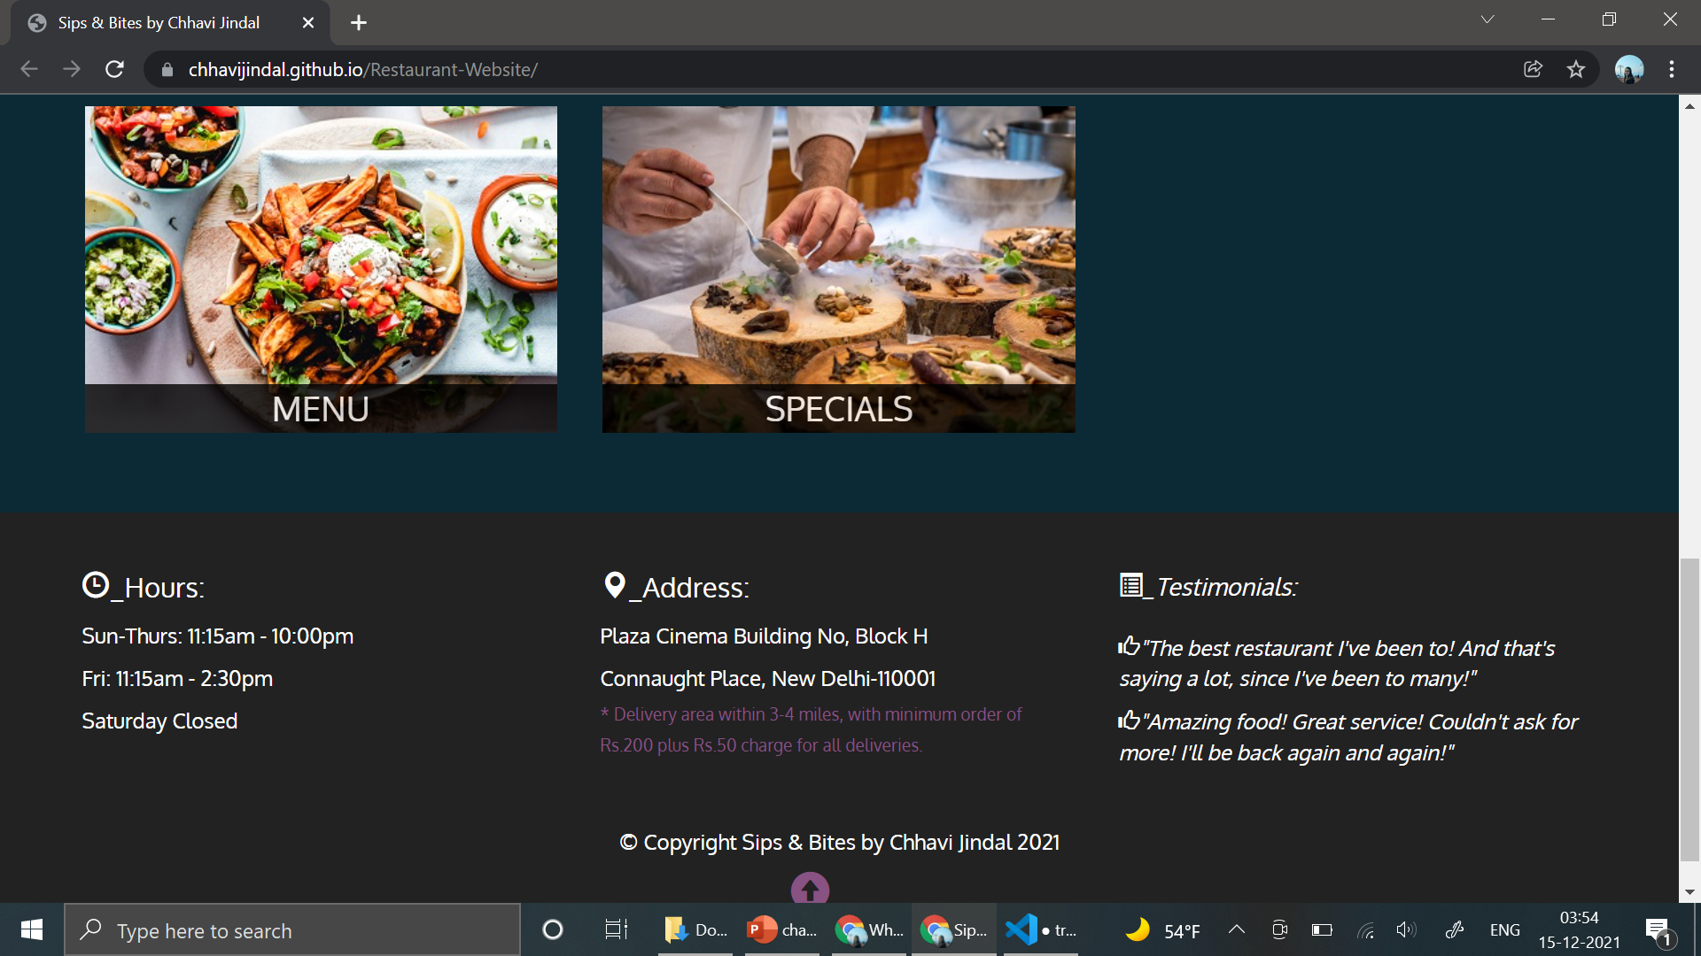Open Chrome three-dot menu

(1671, 69)
